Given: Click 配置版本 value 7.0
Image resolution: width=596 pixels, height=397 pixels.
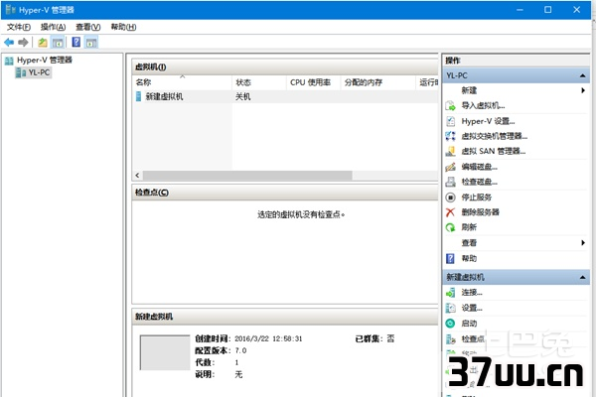Looking at the screenshot, I should click(x=240, y=350).
